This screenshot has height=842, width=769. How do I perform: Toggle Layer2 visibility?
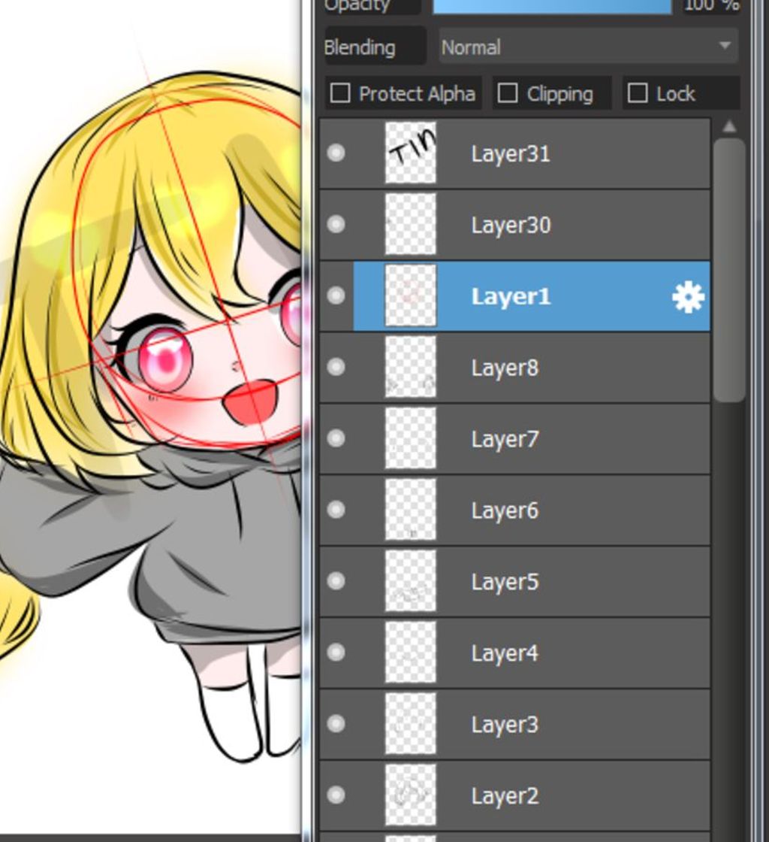tap(336, 795)
